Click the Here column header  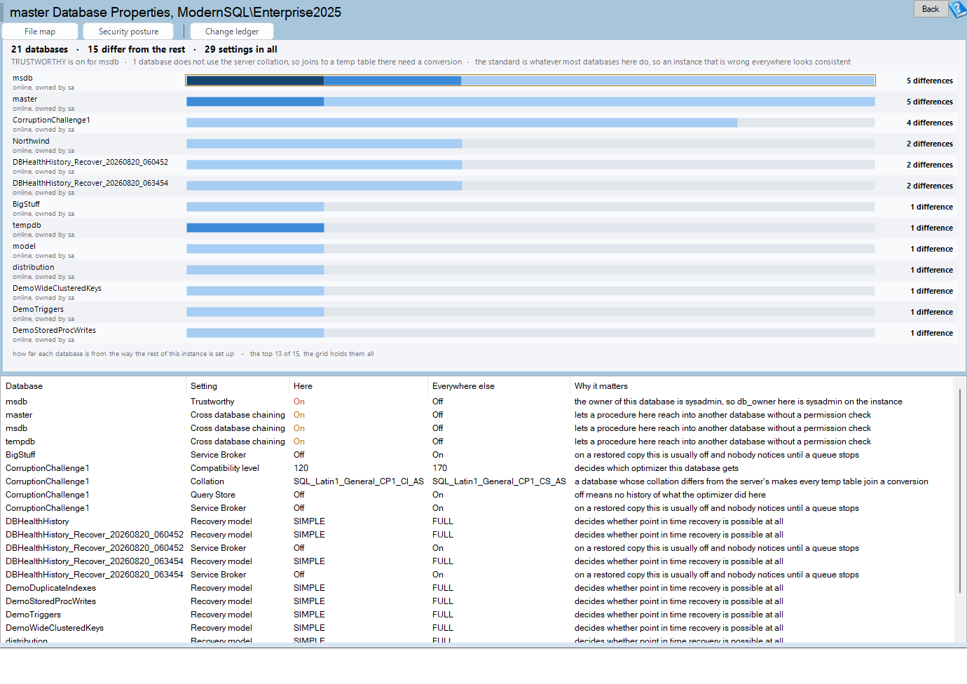(x=358, y=386)
